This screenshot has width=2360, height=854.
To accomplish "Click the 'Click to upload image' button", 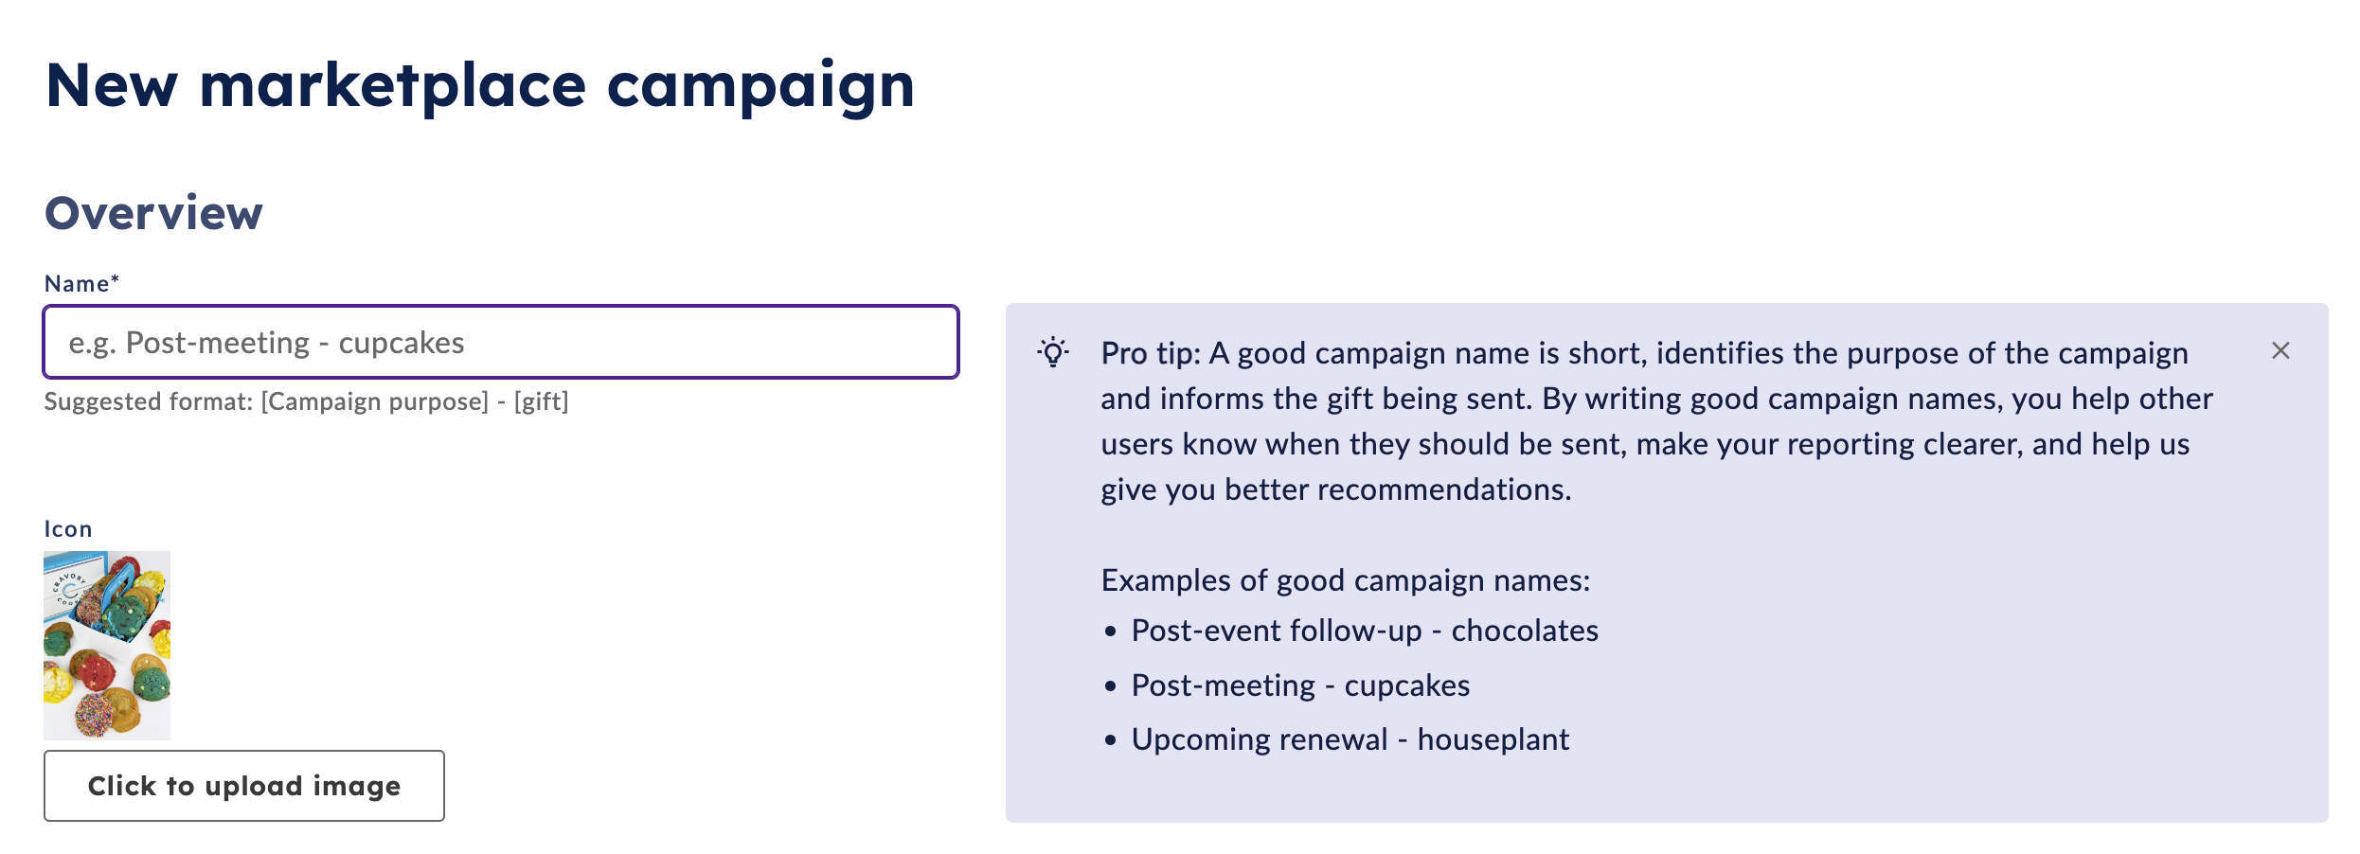I will [x=244, y=786].
